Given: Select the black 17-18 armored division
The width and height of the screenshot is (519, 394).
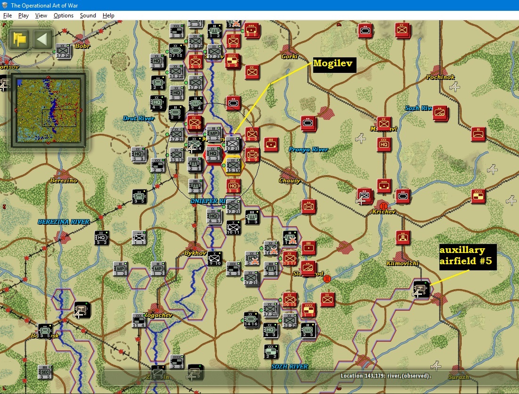Looking at the screenshot, I should point(177,51).
